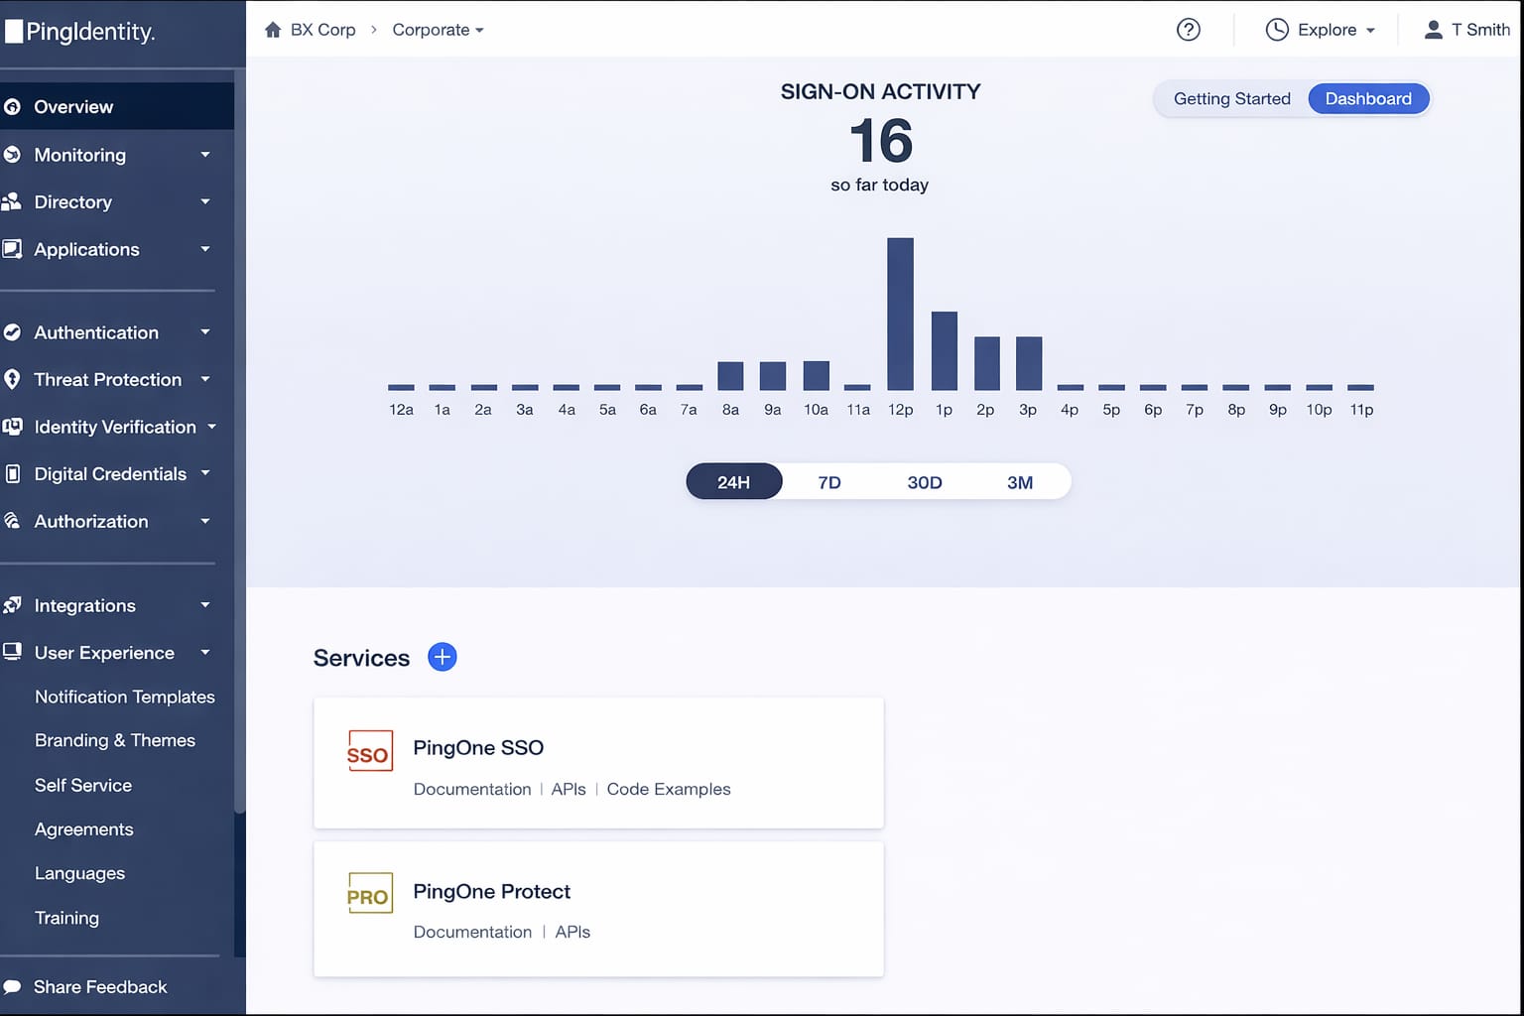
Task: Click the User Experience monitor icon
Action: click(x=12, y=652)
